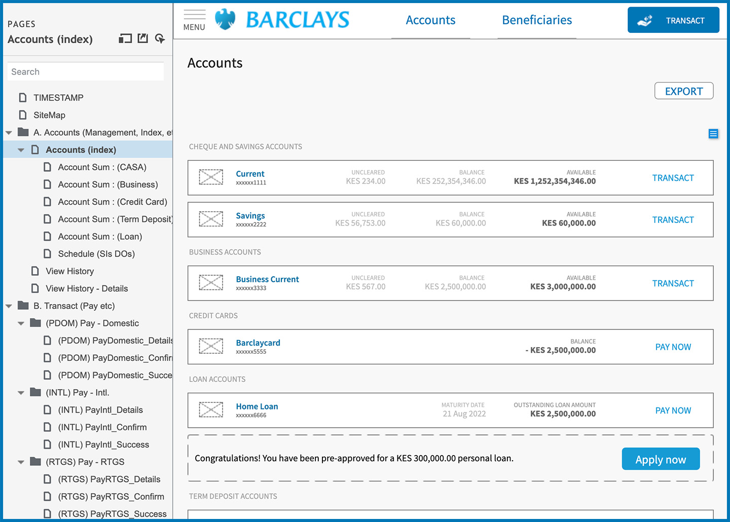
Task: Open the (PDOM) PayDomestic_Details page
Action: click(115, 341)
